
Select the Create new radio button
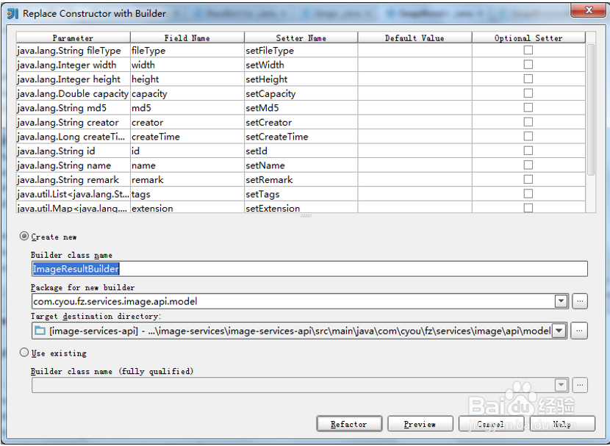25,237
